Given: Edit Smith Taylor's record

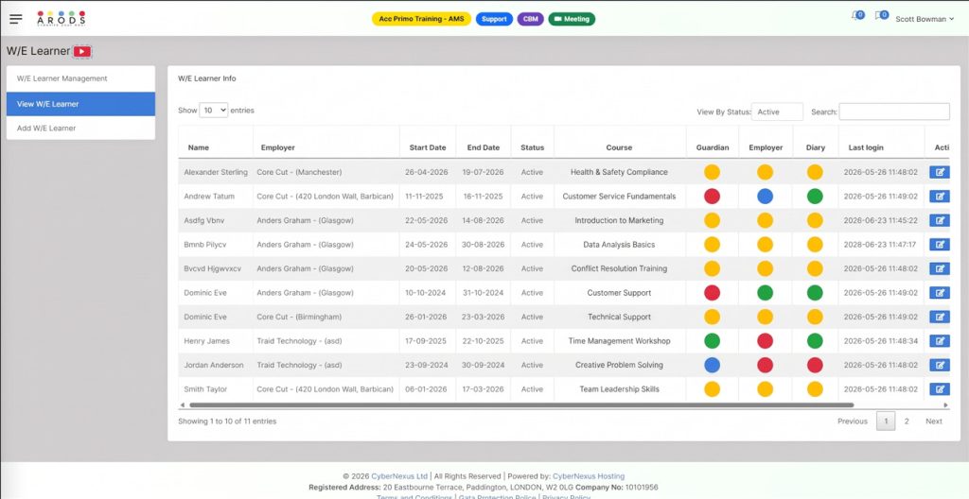Looking at the screenshot, I should (x=940, y=389).
